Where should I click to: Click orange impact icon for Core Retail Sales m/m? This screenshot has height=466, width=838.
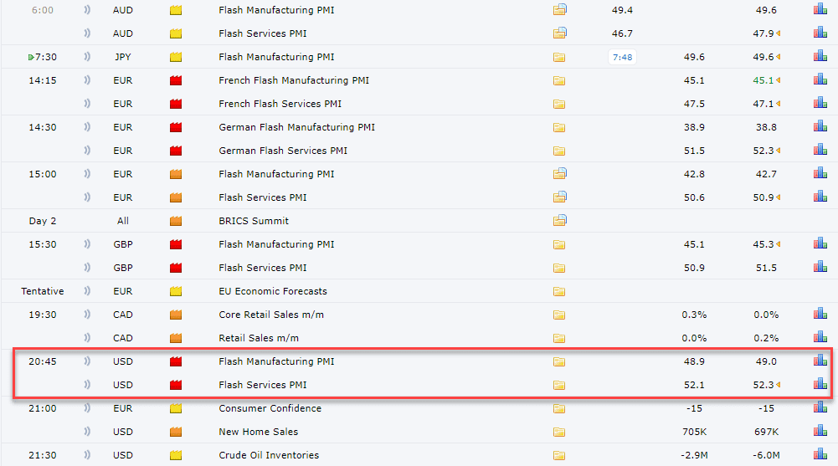tap(176, 315)
